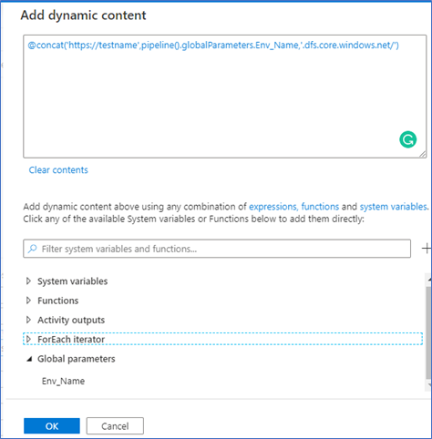432x439 pixels.
Task: Click the scrollbar up arrow
Action: pos(429,279)
